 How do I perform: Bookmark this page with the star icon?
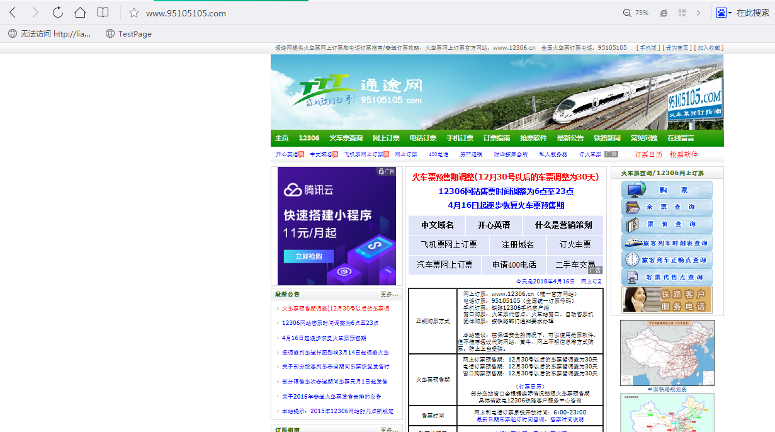133,13
